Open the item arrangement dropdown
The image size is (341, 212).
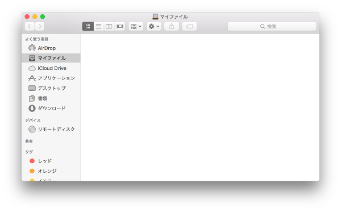pyautogui.click(x=136, y=26)
